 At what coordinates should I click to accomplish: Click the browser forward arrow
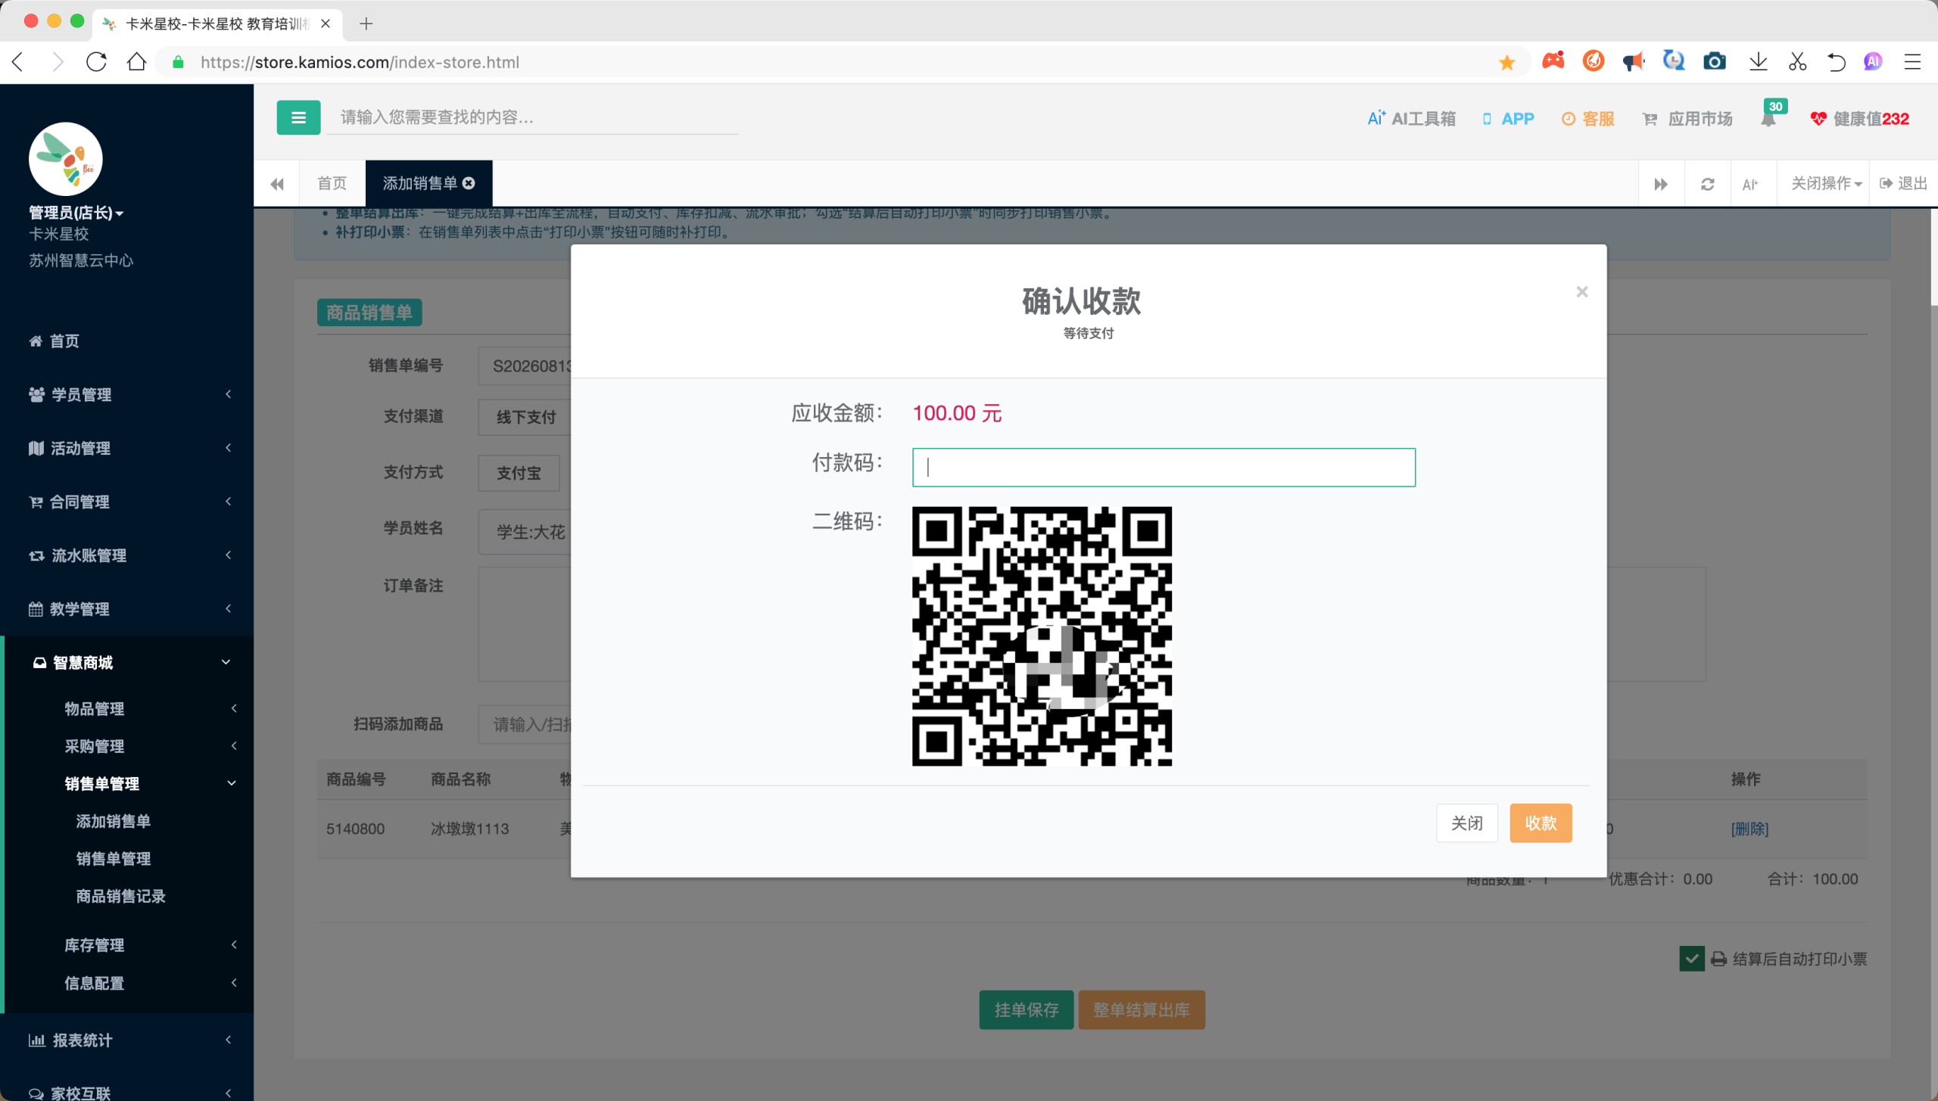pos(58,62)
